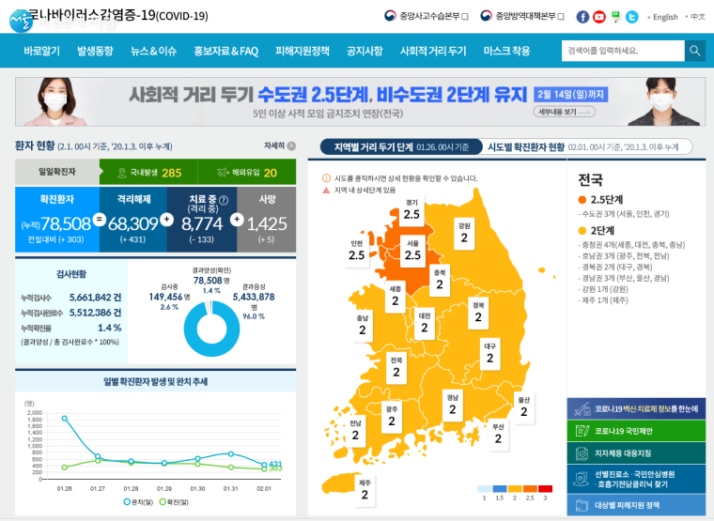Open the 사회적 거리 두기 menu

[x=432, y=51]
